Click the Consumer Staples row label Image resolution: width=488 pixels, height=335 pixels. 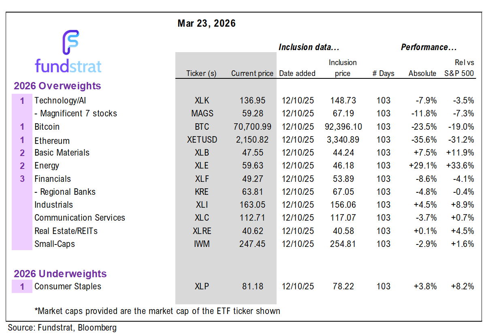[x=68, y=287]
